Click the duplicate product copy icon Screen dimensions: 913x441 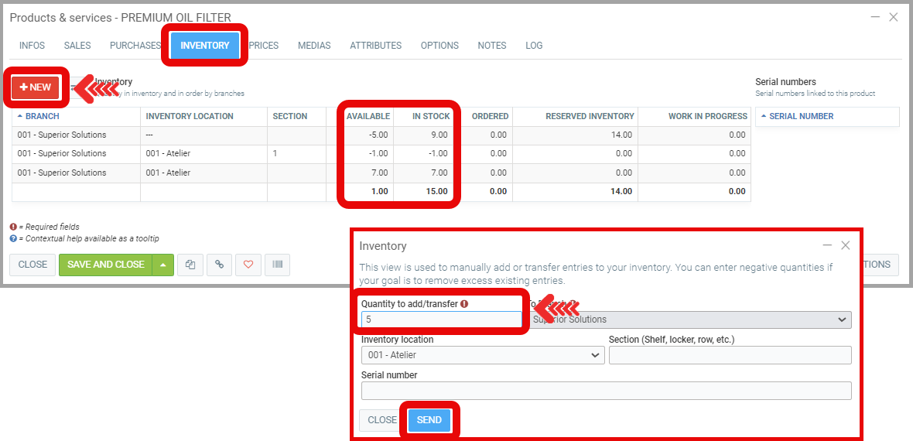pyautogui.click(x=190, y=265)
